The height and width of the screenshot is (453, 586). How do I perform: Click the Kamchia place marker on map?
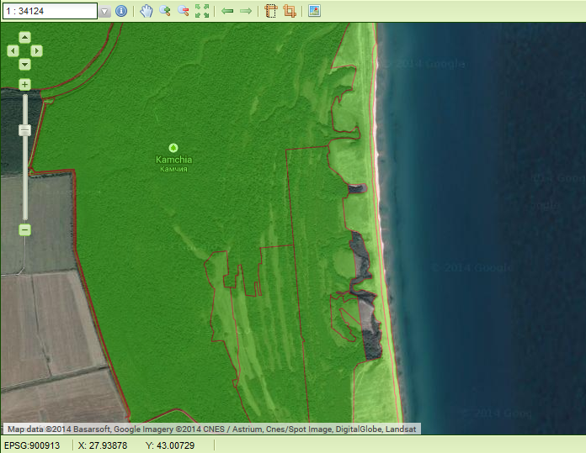[x=173, y=148]
